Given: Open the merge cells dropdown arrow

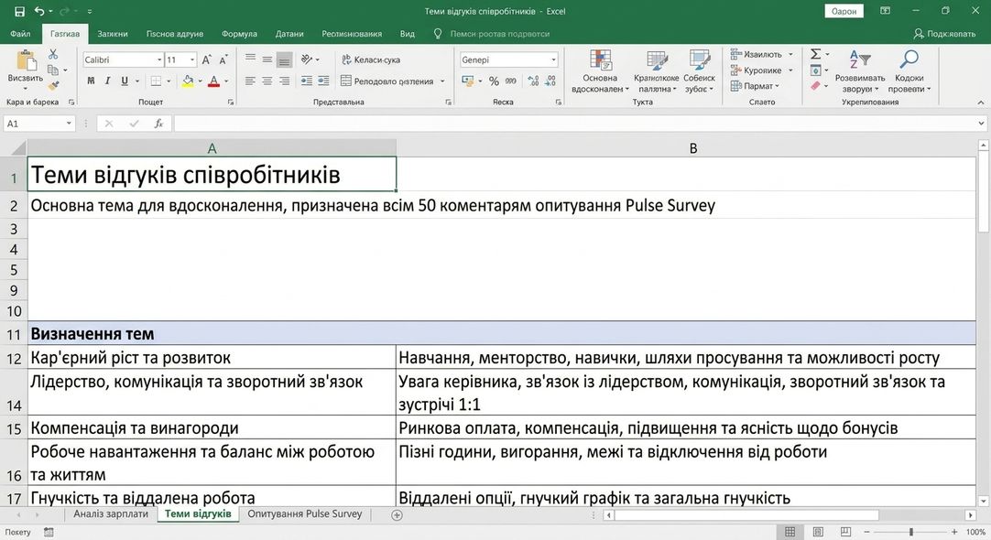Looking at the screenshot, I should point(442,81).
